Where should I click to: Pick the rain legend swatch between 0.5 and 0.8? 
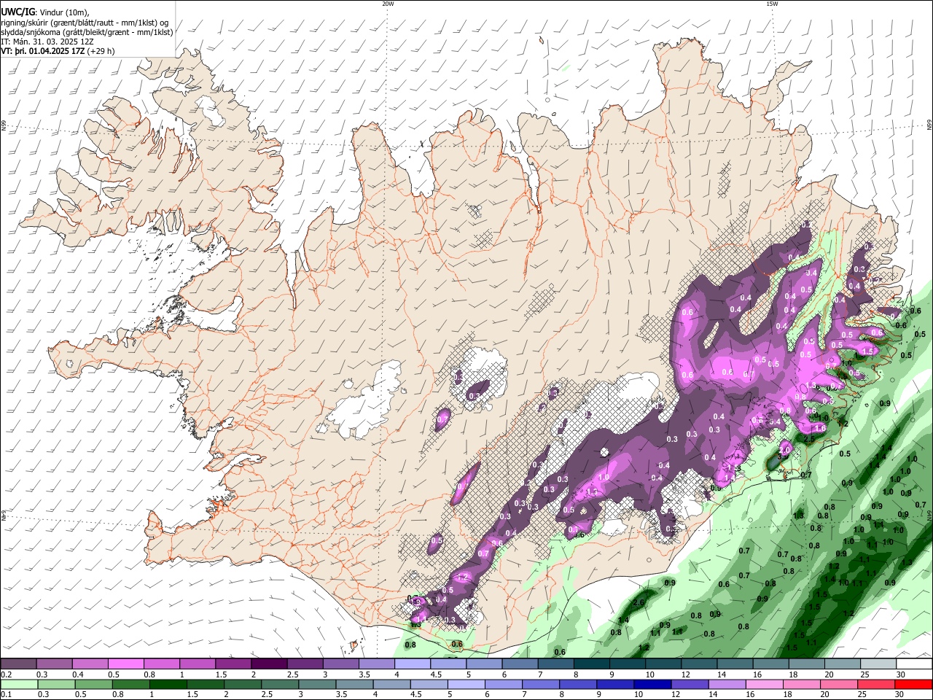[x=93, y=684]
